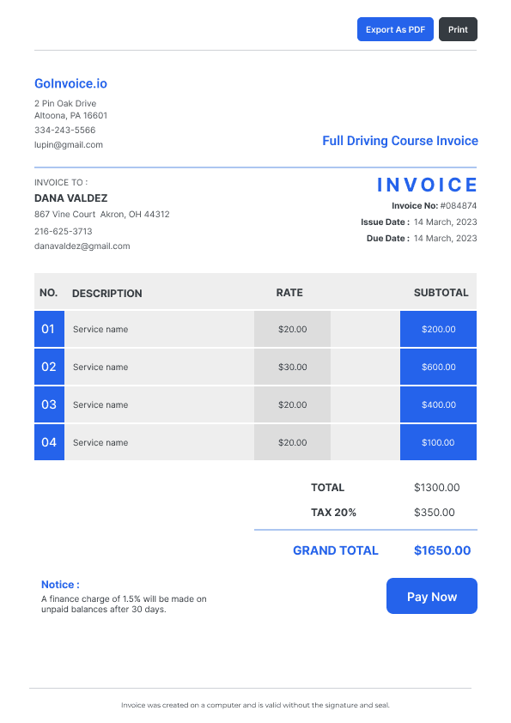Viewport: 511px width, 723px height.
Task: Click the address 867 Vine Court Akron
Action: (x=102, y=215)
